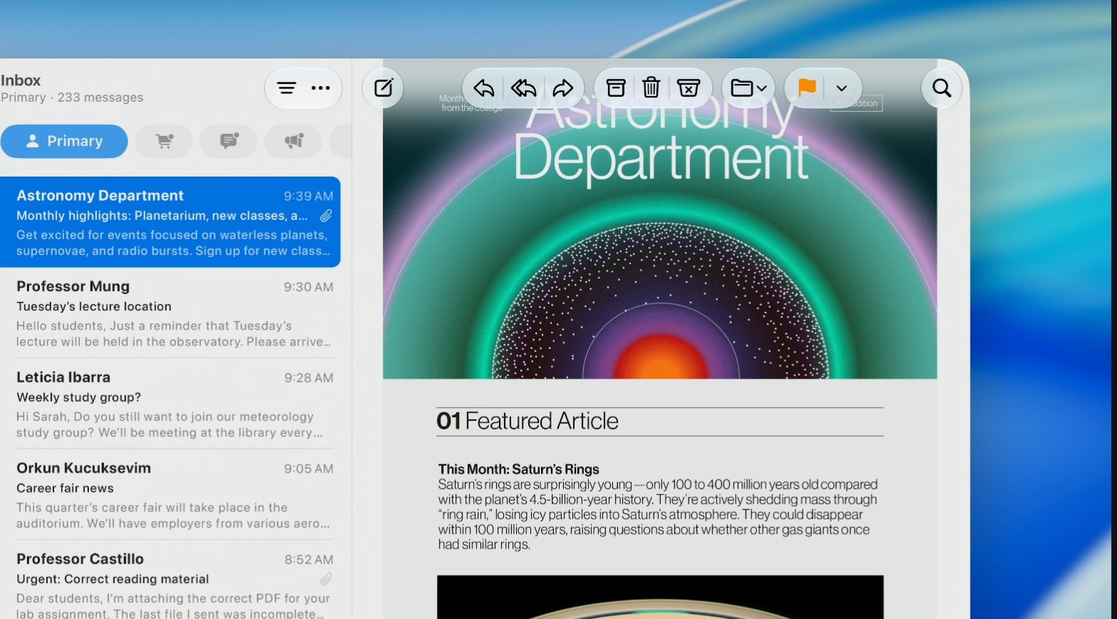This screenshot has height=619, width=1117.
Task: Open Orkun Kucuksevim's Career fair news email
Action: point(170,495)
